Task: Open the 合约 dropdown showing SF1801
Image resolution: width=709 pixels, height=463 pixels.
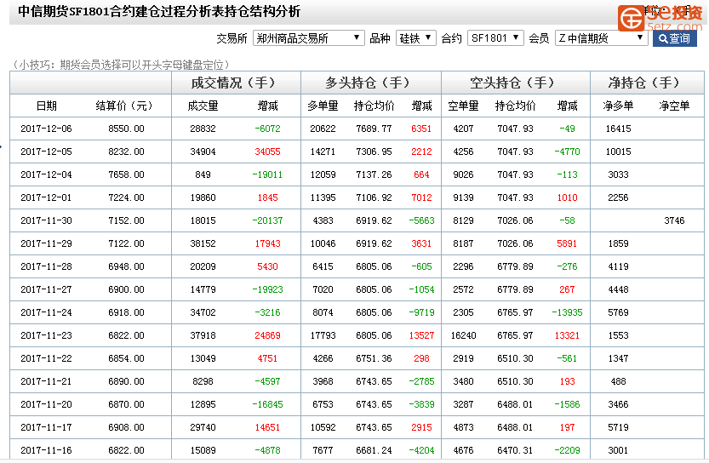Action: point(495,38)
